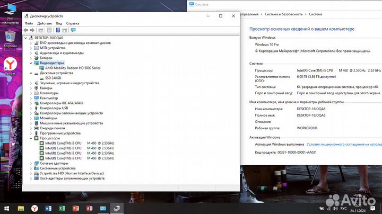Click the Видеоадаптеры display adapter icon
The image size is (382, 214).
36,63
